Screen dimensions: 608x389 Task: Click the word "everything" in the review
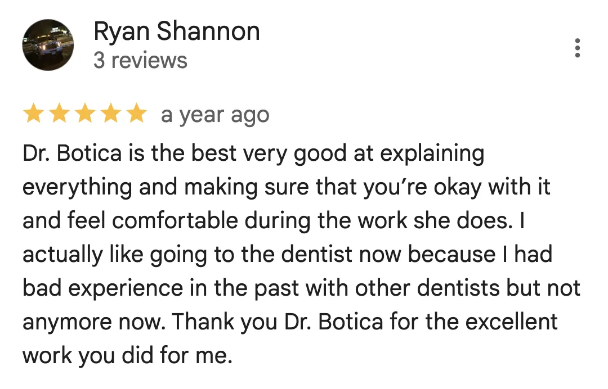[78, 188]
